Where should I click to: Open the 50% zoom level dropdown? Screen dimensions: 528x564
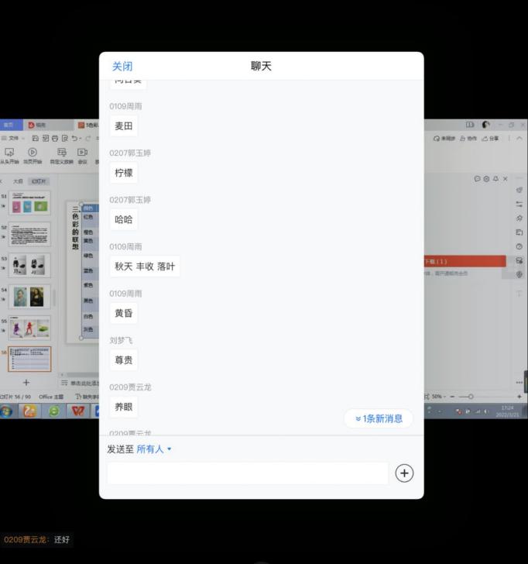[x=438, y=397]
